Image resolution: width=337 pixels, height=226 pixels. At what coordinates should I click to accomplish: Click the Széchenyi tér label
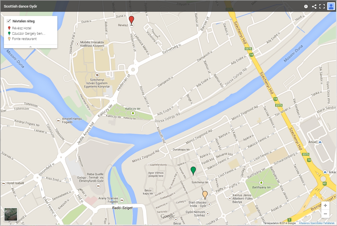[200, 182]
